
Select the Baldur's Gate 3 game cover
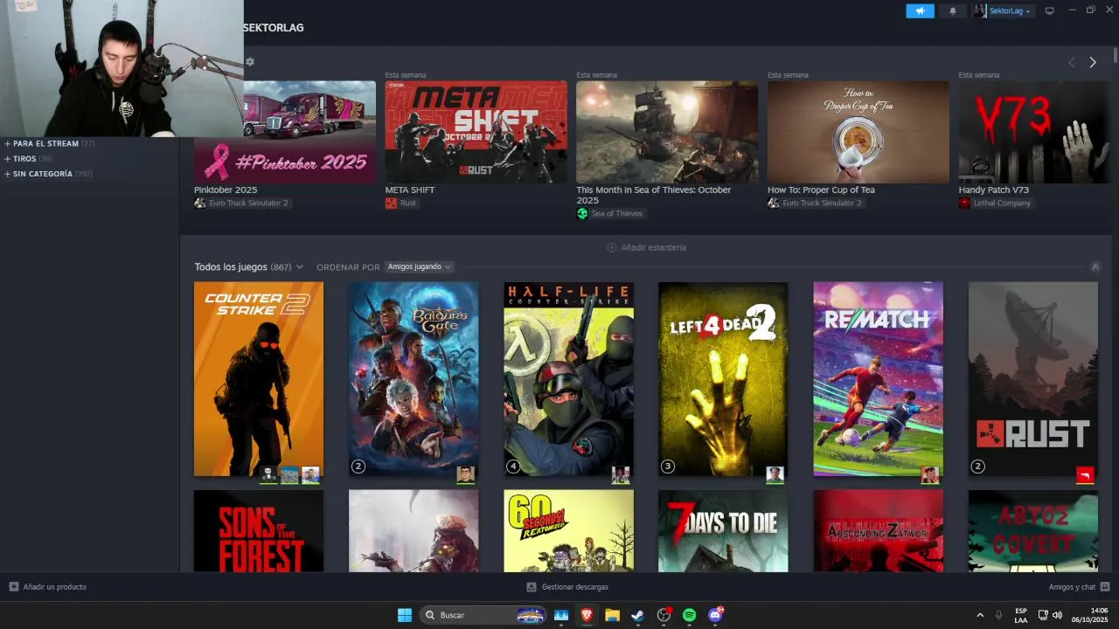click(414, 379)
